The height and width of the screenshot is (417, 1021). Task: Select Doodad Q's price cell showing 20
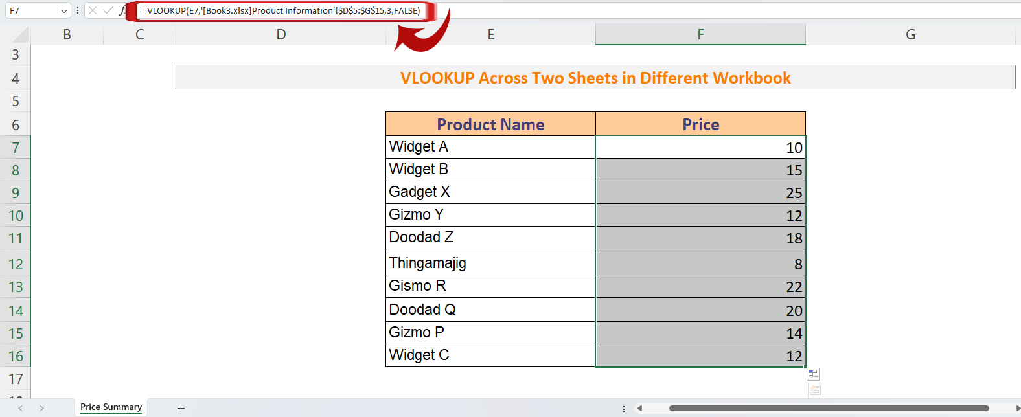[x=700, y=310]
